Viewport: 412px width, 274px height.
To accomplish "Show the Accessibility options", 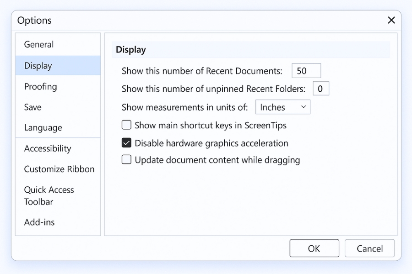I will 48,148.
